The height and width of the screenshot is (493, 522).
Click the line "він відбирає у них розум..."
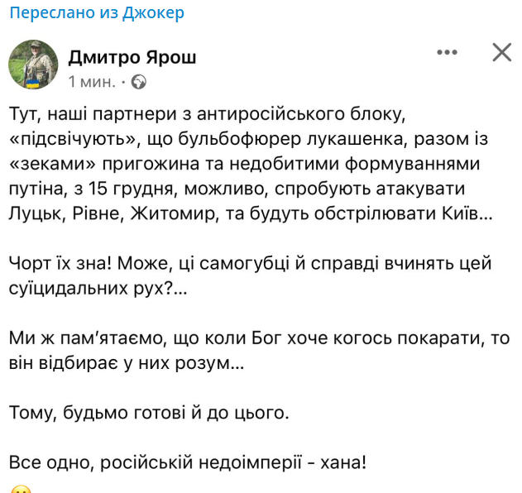coord(127,363)
